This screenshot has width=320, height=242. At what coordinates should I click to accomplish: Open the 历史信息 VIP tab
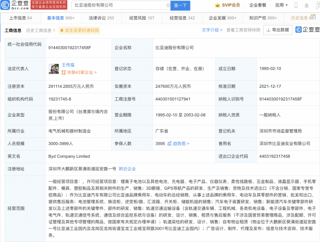pyautogui.click(x=303, y=18)
